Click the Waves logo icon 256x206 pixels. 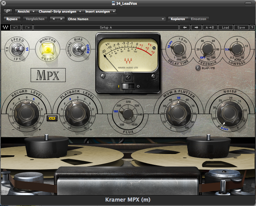click(6, 28)
